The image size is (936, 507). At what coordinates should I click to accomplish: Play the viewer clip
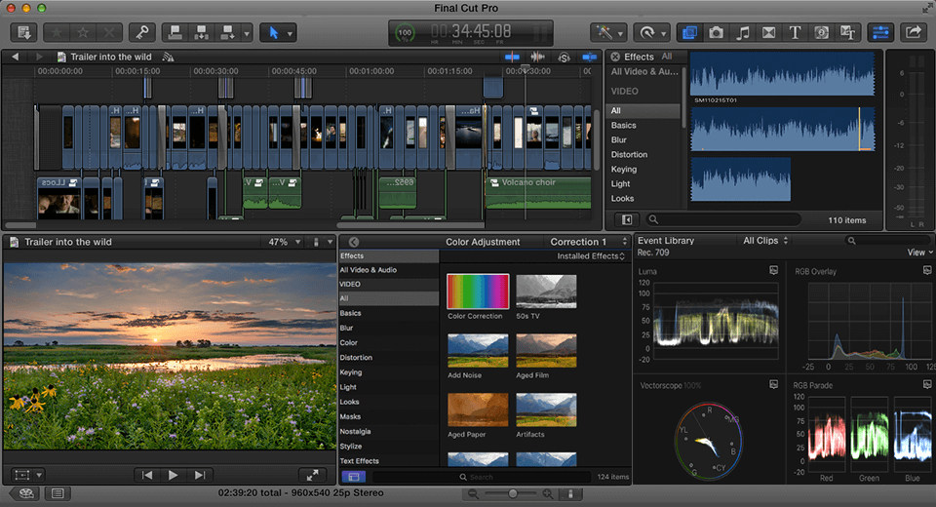tap(174, 476)
